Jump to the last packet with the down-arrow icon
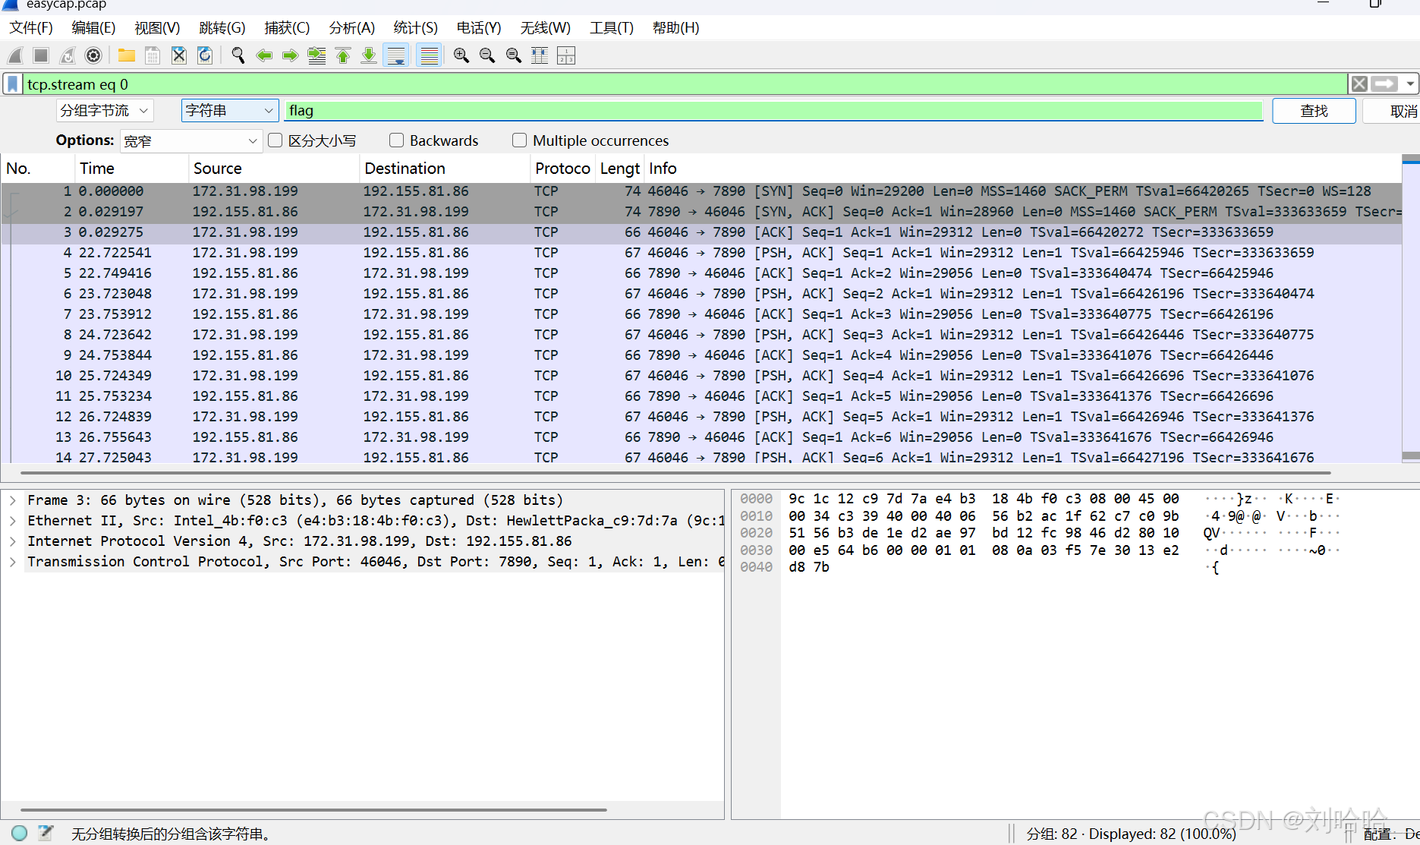 click(x=369, y=55)
